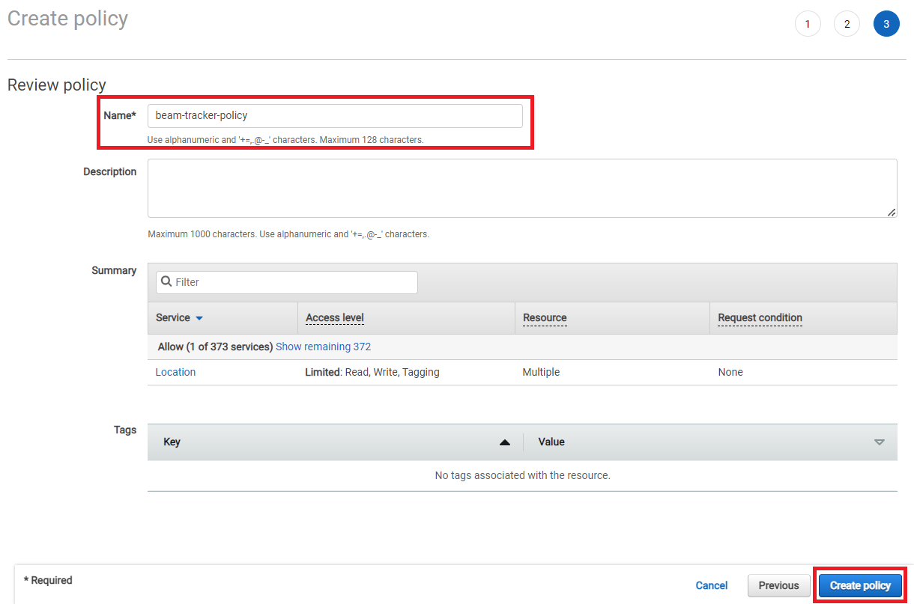Open the Value column dropdown chevron

tap(880, 442)
